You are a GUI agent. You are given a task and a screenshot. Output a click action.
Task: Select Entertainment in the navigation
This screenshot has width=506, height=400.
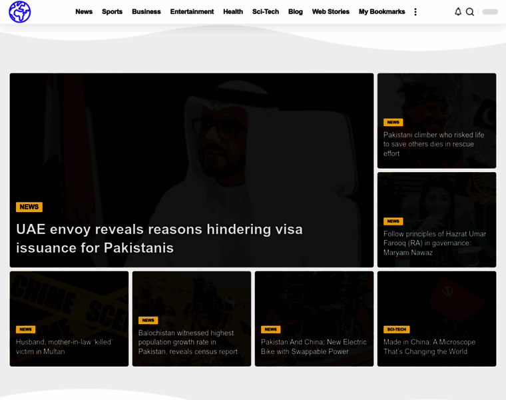click(x=192, y=11)
